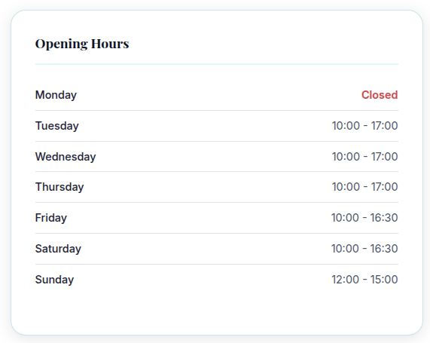This screenshot has width=430, height=343.
Task: Click Sunday's 12:00 - 15:00 hours
Action: (x=364, y=280)
